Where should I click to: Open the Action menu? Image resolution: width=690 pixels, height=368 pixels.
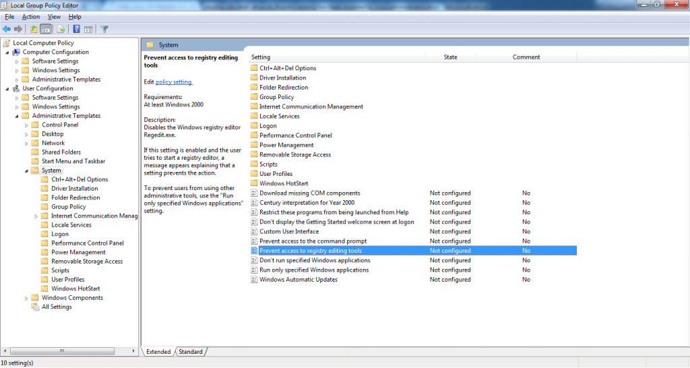coord(30,16)
